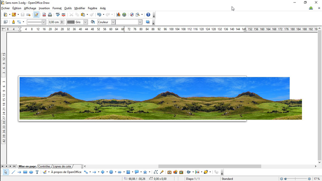Select the Text tool in drawing toolbar
The width and height of the screenshot is (322, 181).
click(x=37, y=172)
